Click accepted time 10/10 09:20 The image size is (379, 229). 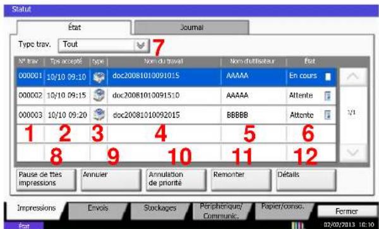point(67,114)
